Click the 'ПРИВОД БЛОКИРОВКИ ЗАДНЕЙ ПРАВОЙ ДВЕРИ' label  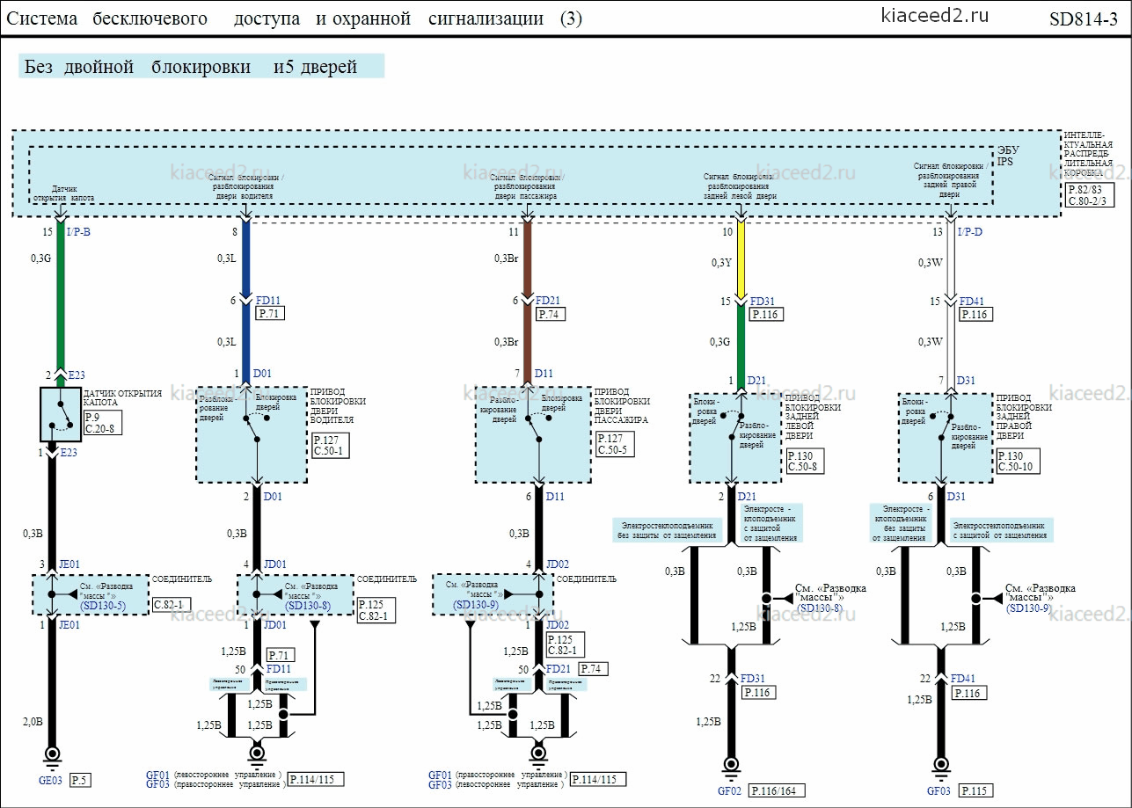pos(1024,416)
